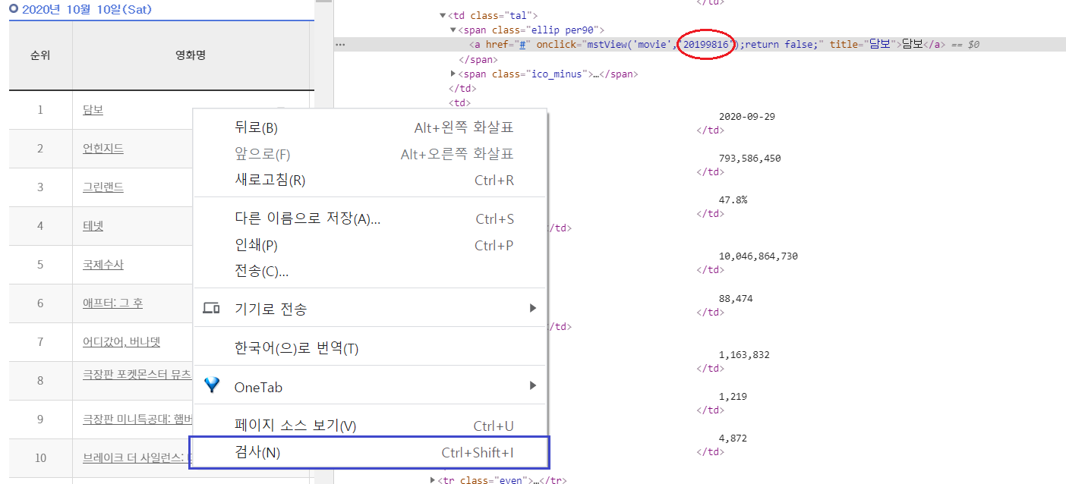Click rank number 5 cell
The width and height of the screenshot is (1066, 484).
40,265
